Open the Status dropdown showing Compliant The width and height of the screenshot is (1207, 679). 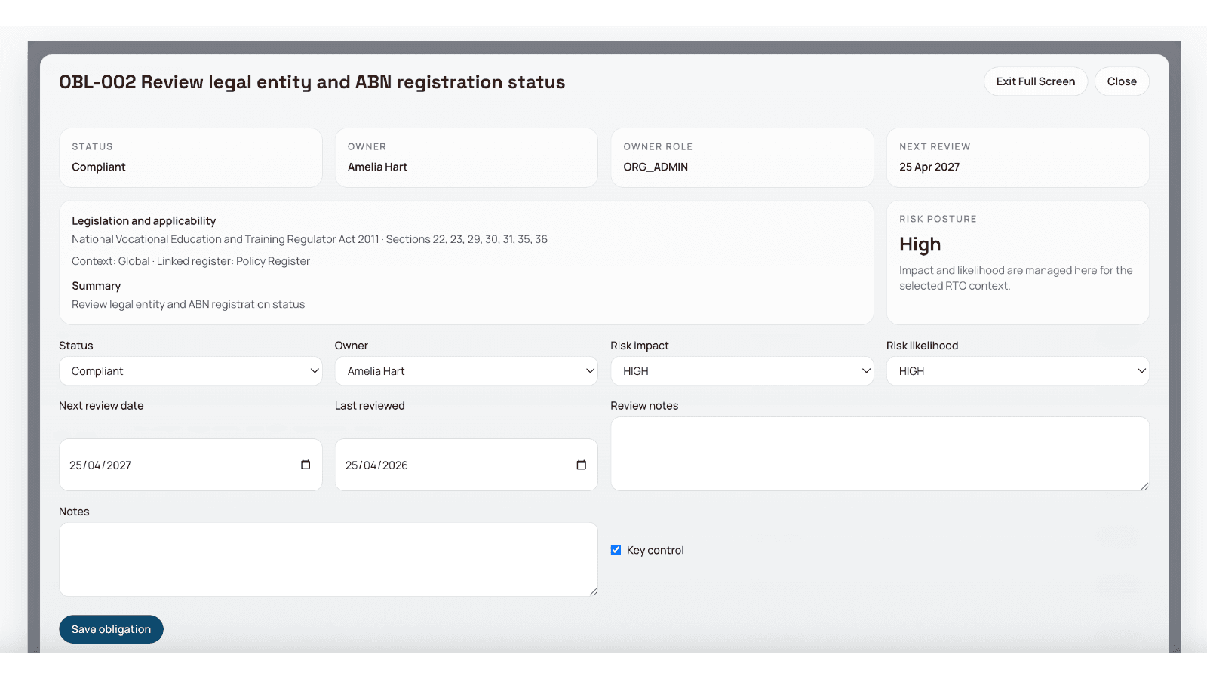click(191, 371)
